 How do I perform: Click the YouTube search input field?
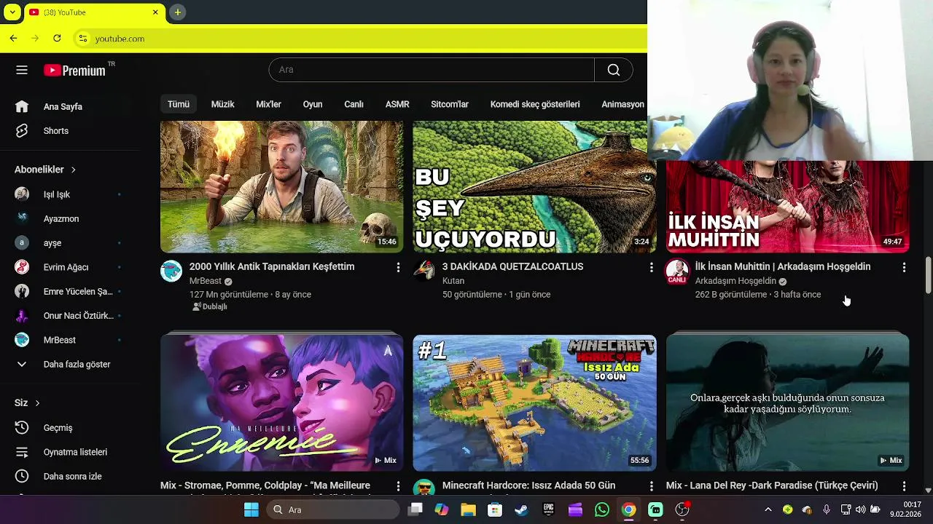(x=432, y=70)
